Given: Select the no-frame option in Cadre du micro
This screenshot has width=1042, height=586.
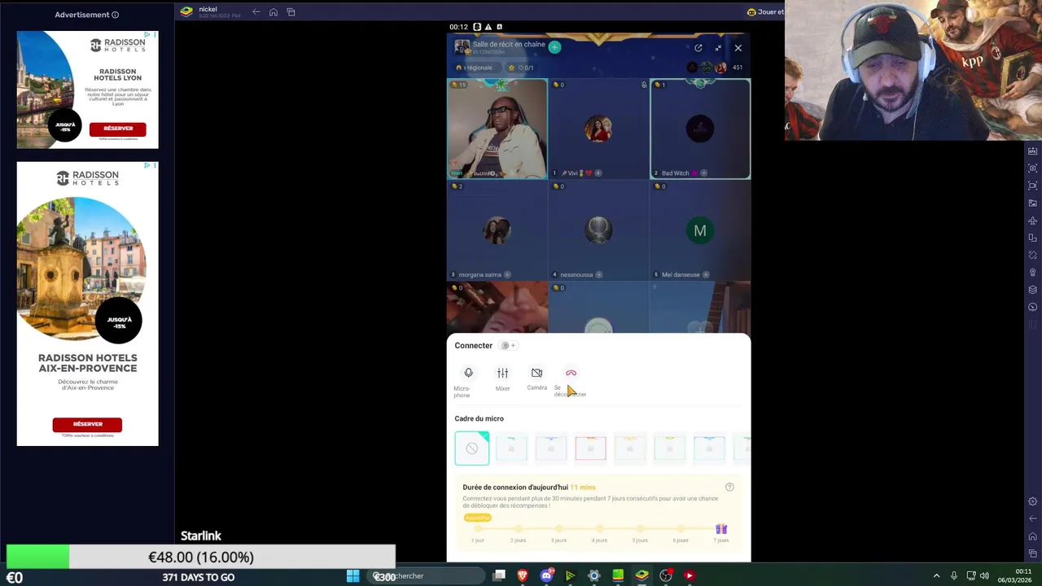Looking at the screenshot, I should pyautogui.click(x=472, y=448).
